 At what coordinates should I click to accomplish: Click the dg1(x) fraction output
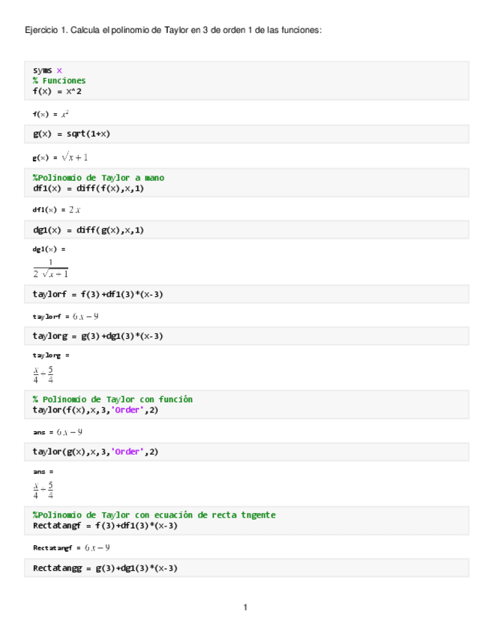pyautogui.click(x=50, y=268)
